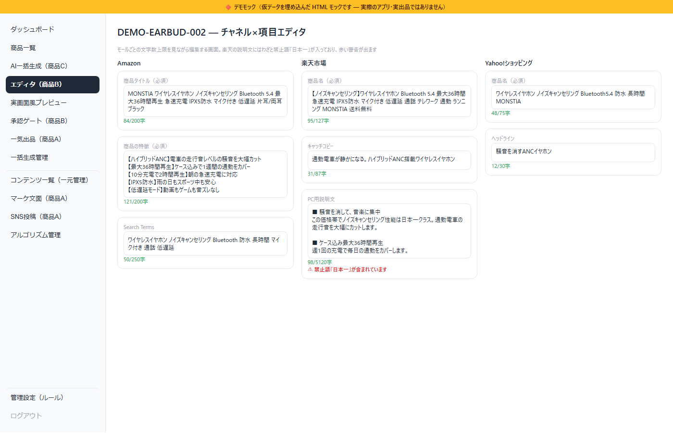Edit the 楽天市場 PC用説明文 text area
Image resolution: width=673 pixels, height=433 pixels.
tap(389, 231)
